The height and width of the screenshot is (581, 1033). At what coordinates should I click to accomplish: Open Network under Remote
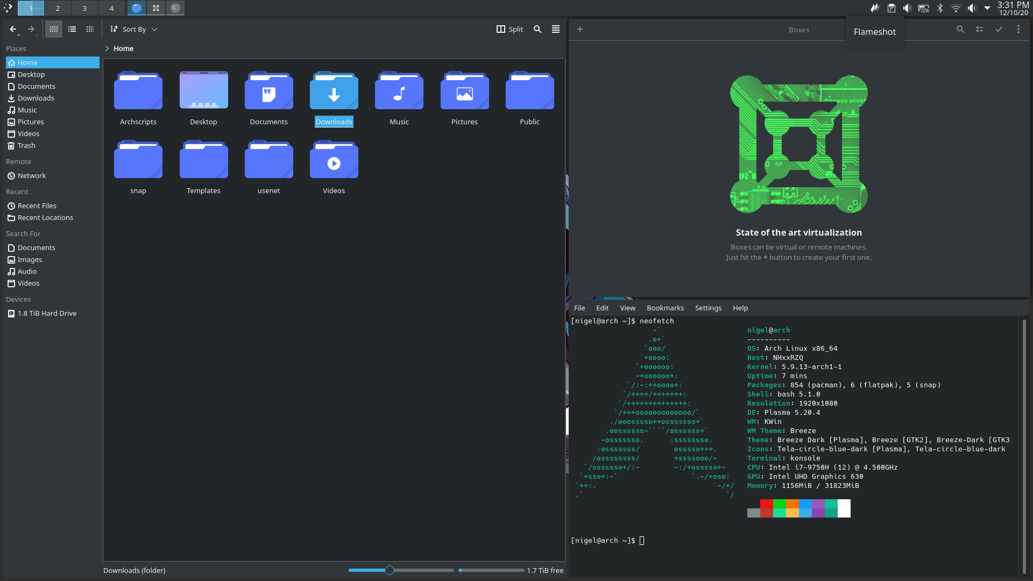53,175
